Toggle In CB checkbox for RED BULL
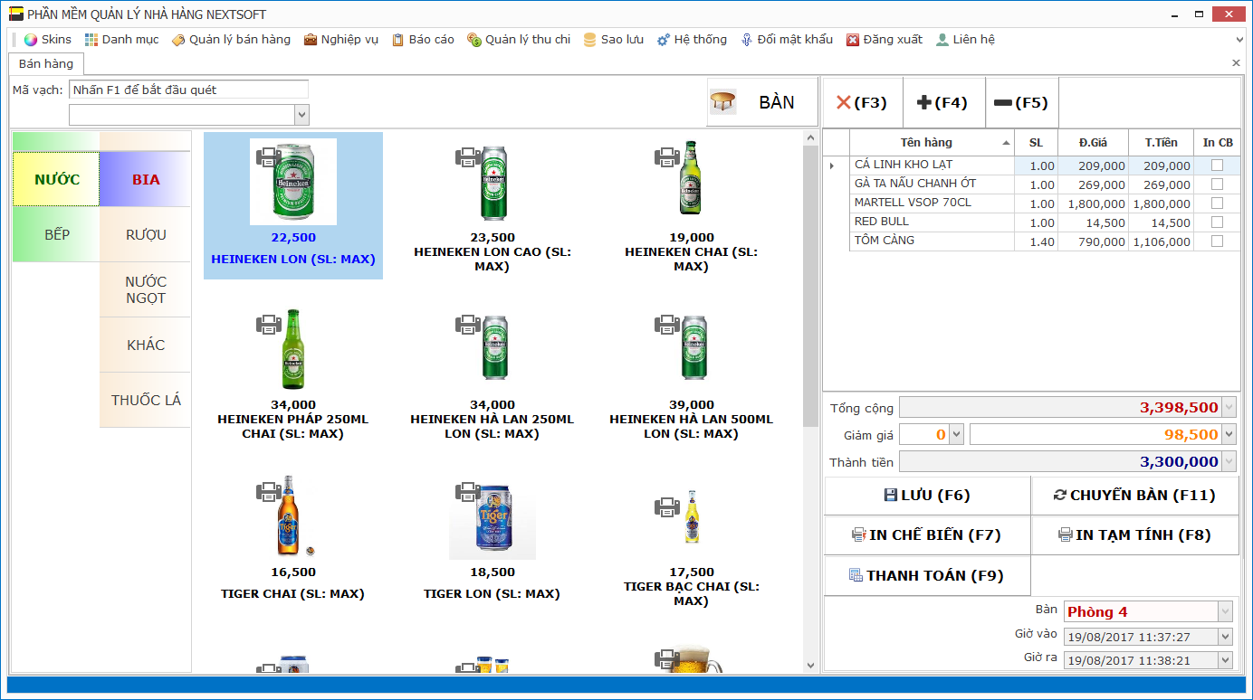 point(1217,222)
